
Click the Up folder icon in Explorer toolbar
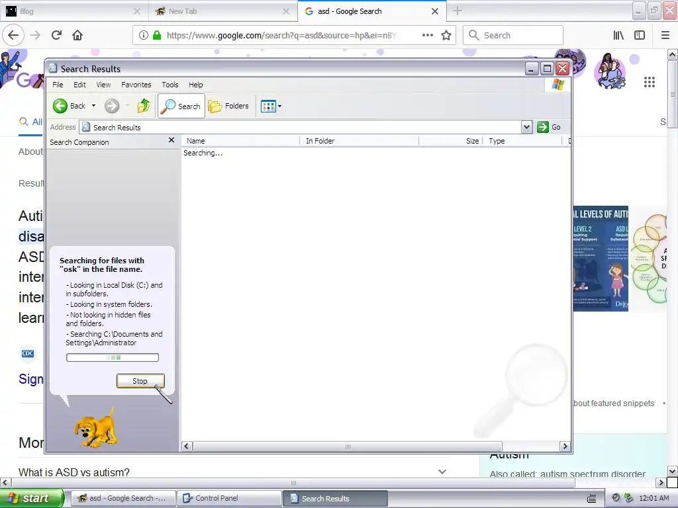click(143, 106)
